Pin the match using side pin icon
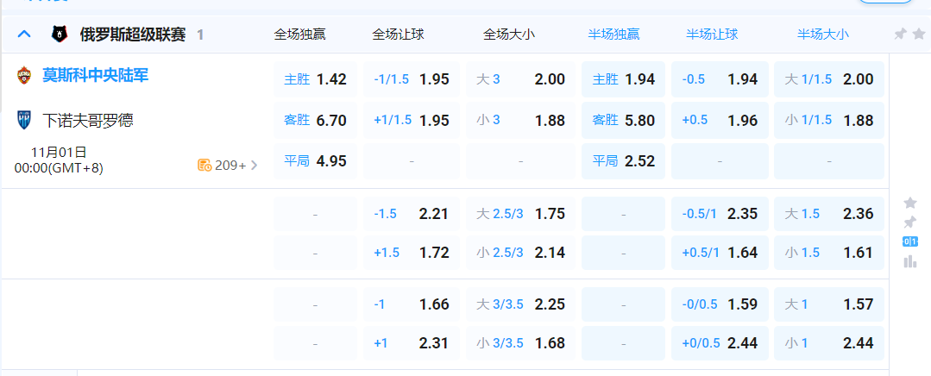 pos(909,222)
